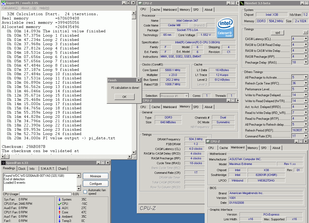
Task: Click the CPU-Z top window title icon
Action: pos(140,3)
